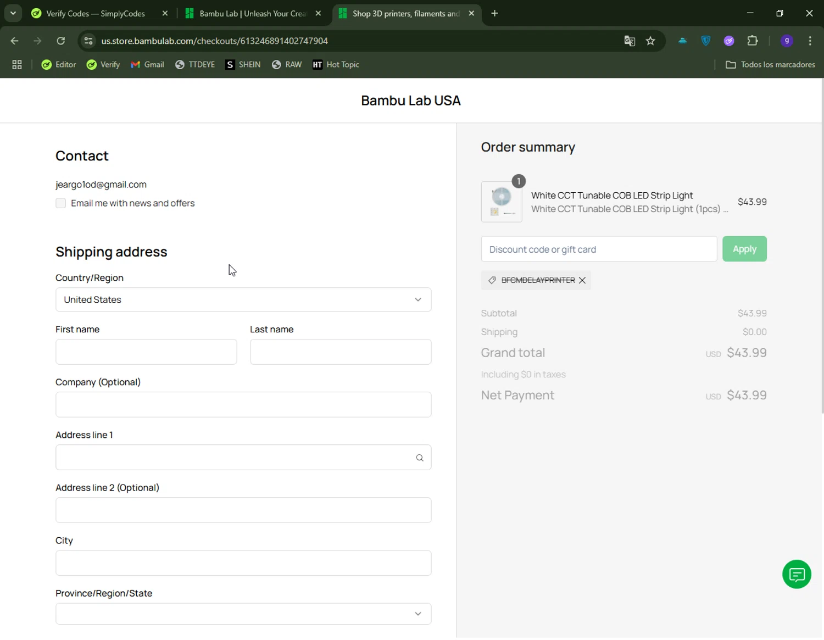Screen dimensions: 824x640
Task: Focus the Discount code or gift card field
Action: coord(599,249)
